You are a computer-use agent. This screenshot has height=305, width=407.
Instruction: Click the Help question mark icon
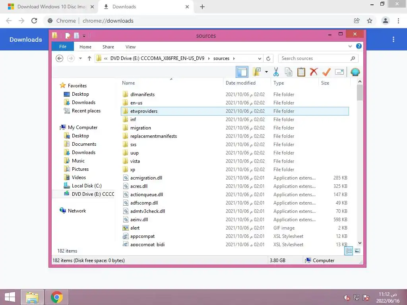click(359, 46)
